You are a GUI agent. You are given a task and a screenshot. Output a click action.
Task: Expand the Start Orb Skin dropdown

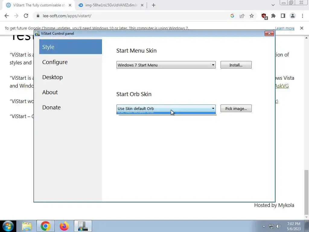tap(166, 108)
